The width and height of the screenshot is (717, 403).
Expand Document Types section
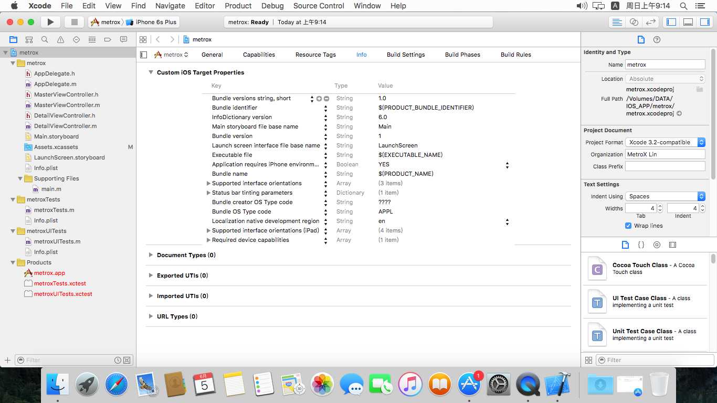pyautogui.click(x=151, y=255)
